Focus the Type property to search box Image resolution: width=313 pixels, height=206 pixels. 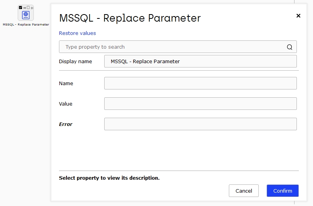pos(178,47)
